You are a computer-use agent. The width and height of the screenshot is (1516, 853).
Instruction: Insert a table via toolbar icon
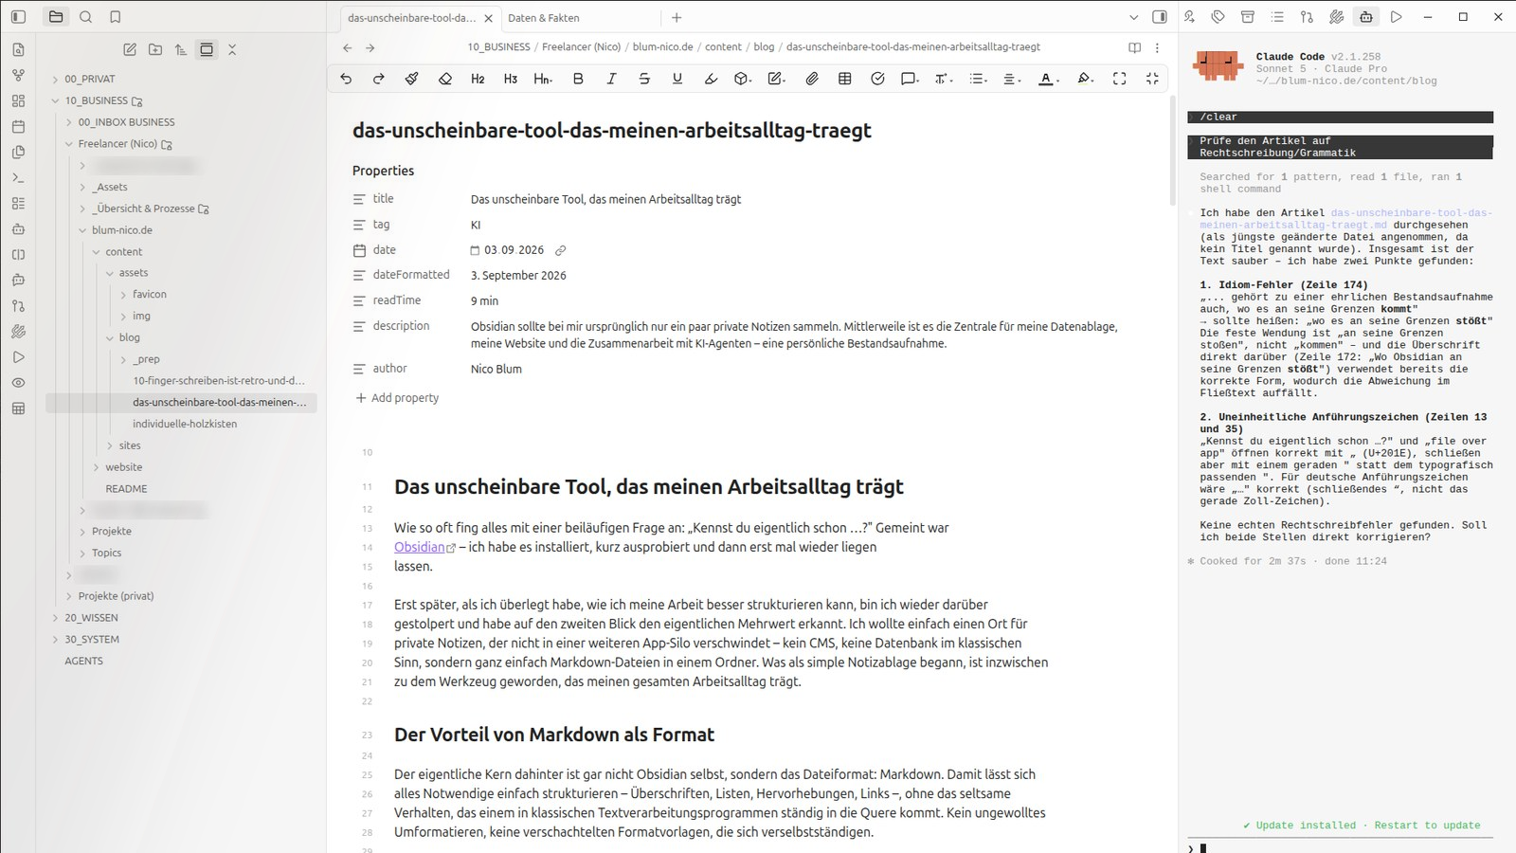pyautogui.click(x=845, y=79)
